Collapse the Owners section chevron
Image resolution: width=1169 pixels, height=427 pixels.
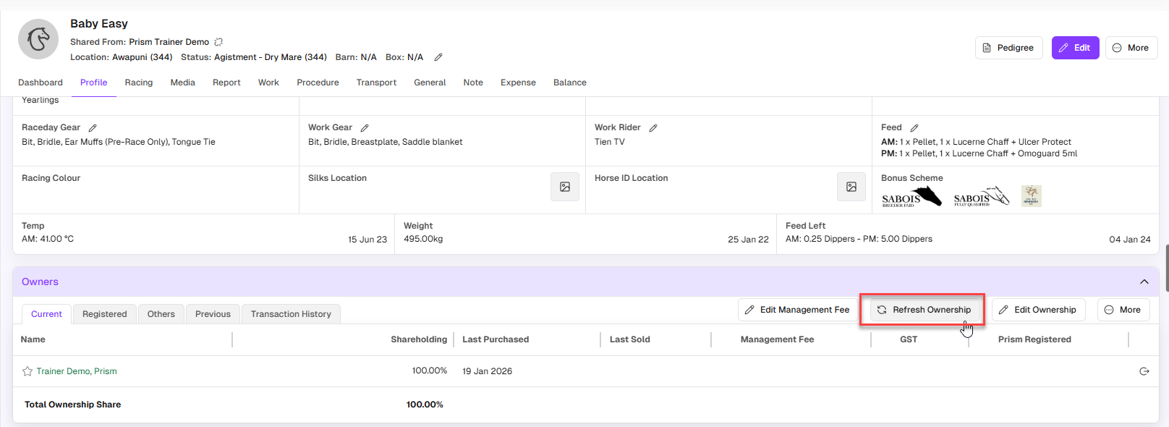pyautogui.click(x=1144, y=282)
